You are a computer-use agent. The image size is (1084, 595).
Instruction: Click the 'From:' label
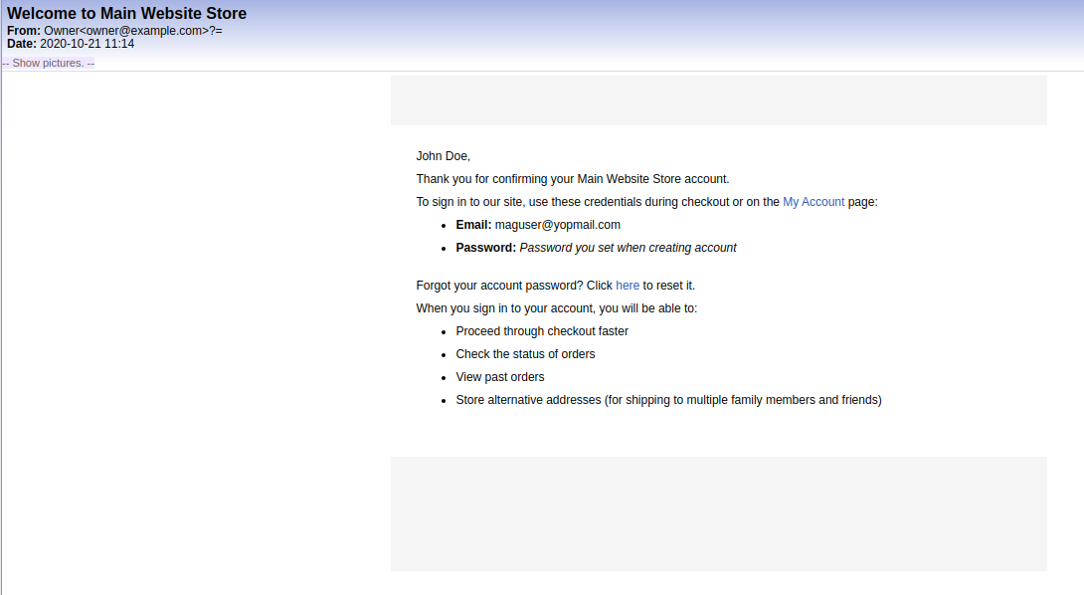(x=24, y=31)
